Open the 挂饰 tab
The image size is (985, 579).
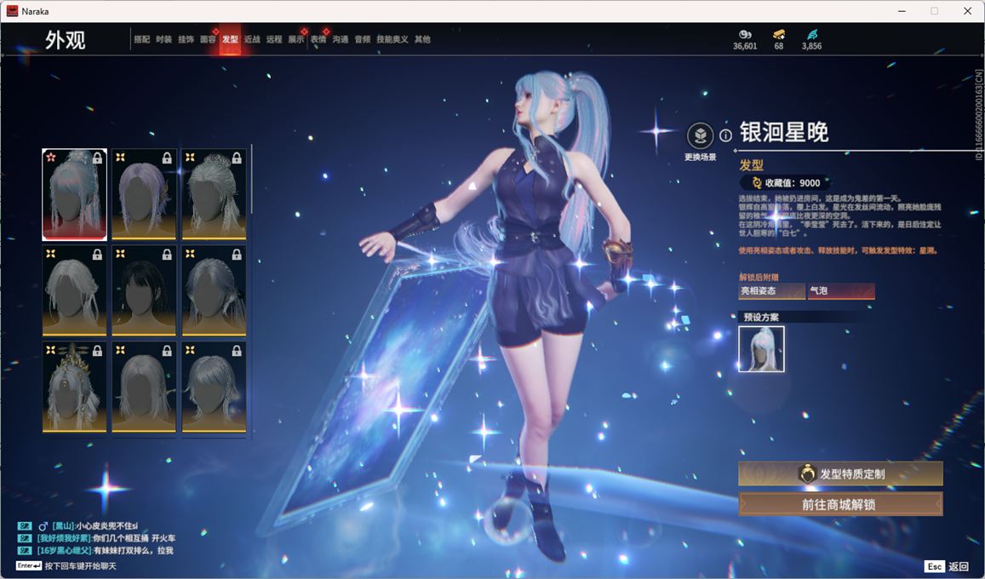tap(186, 39)
